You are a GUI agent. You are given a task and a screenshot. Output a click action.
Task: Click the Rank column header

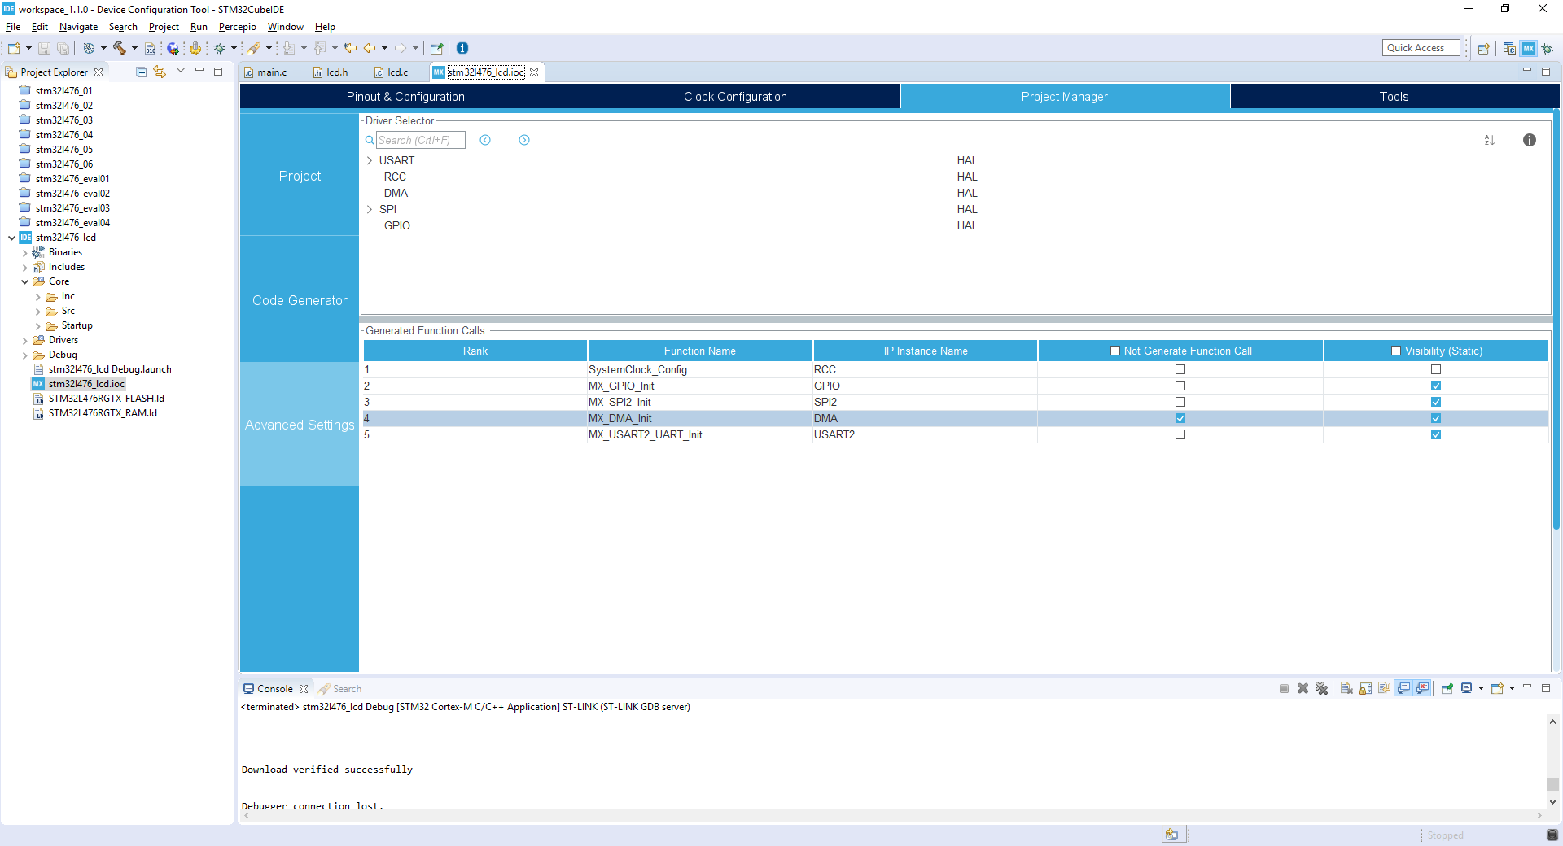point(475,351)
